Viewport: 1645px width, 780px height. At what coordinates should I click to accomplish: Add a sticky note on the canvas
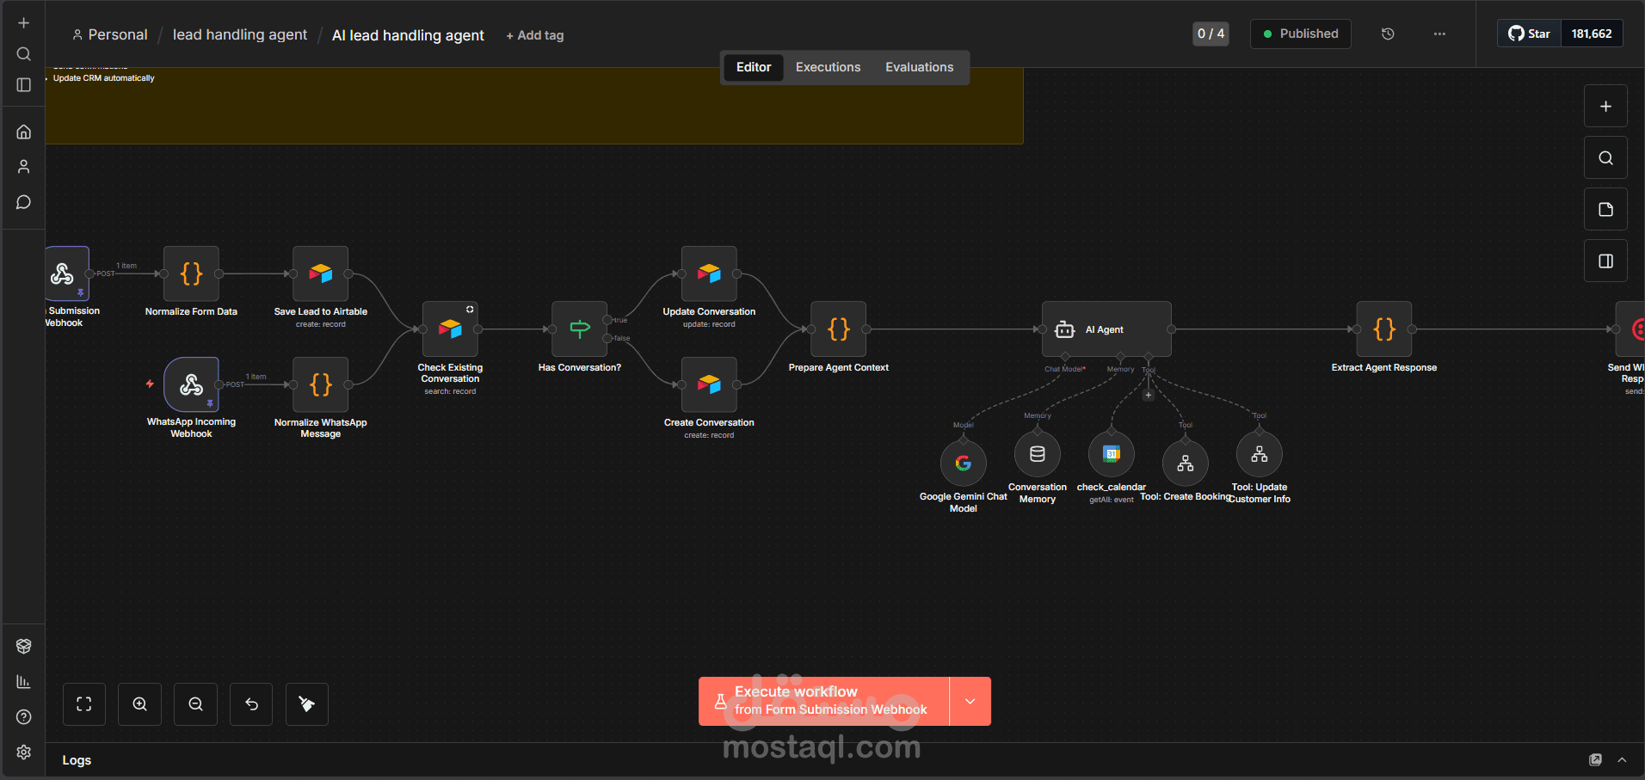click(x=1605, y=210)
